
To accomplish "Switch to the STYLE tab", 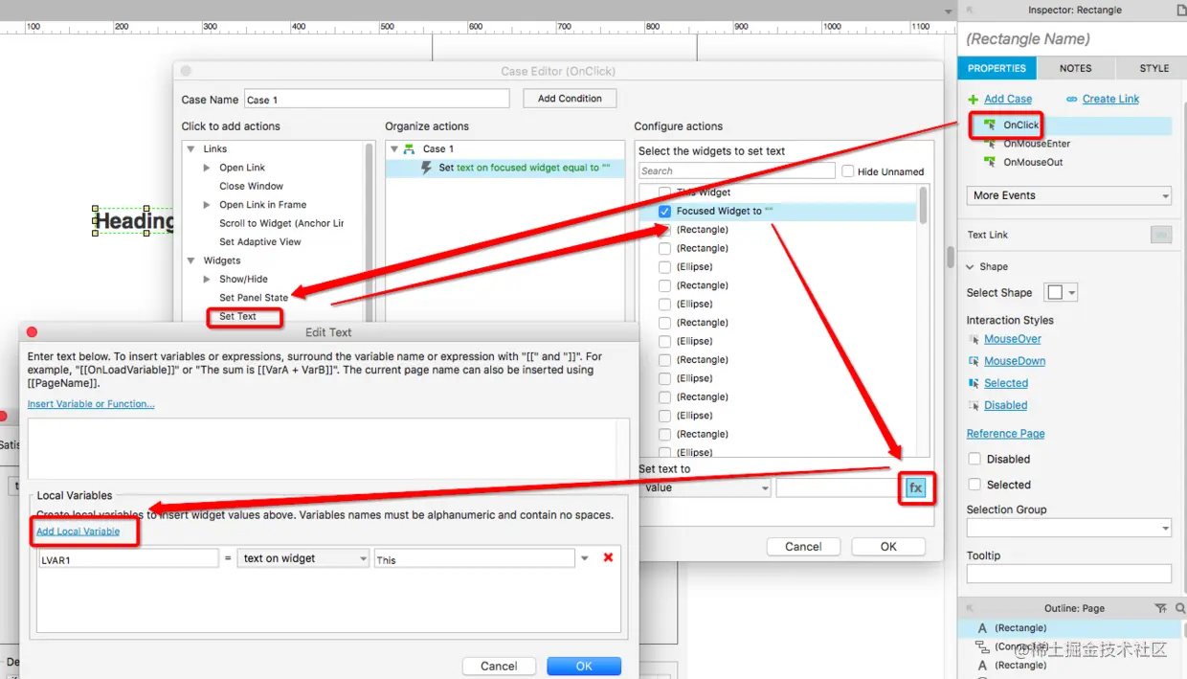I will 1153,68.
